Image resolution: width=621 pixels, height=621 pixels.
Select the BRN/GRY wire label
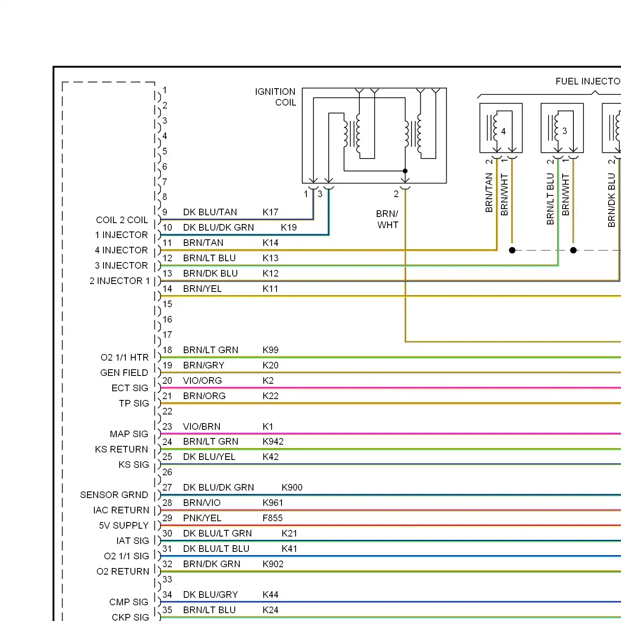pos(203,365)
